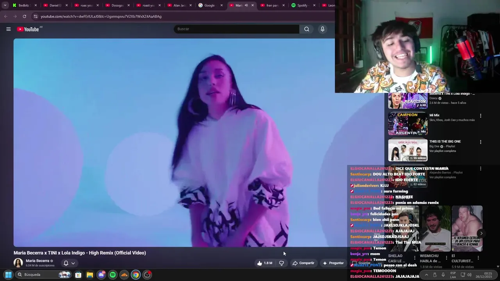Switch to Chrome in taskbar
The width and height of the screenshot is (500, 281).
pyautogui.click(x=136, y=275)
